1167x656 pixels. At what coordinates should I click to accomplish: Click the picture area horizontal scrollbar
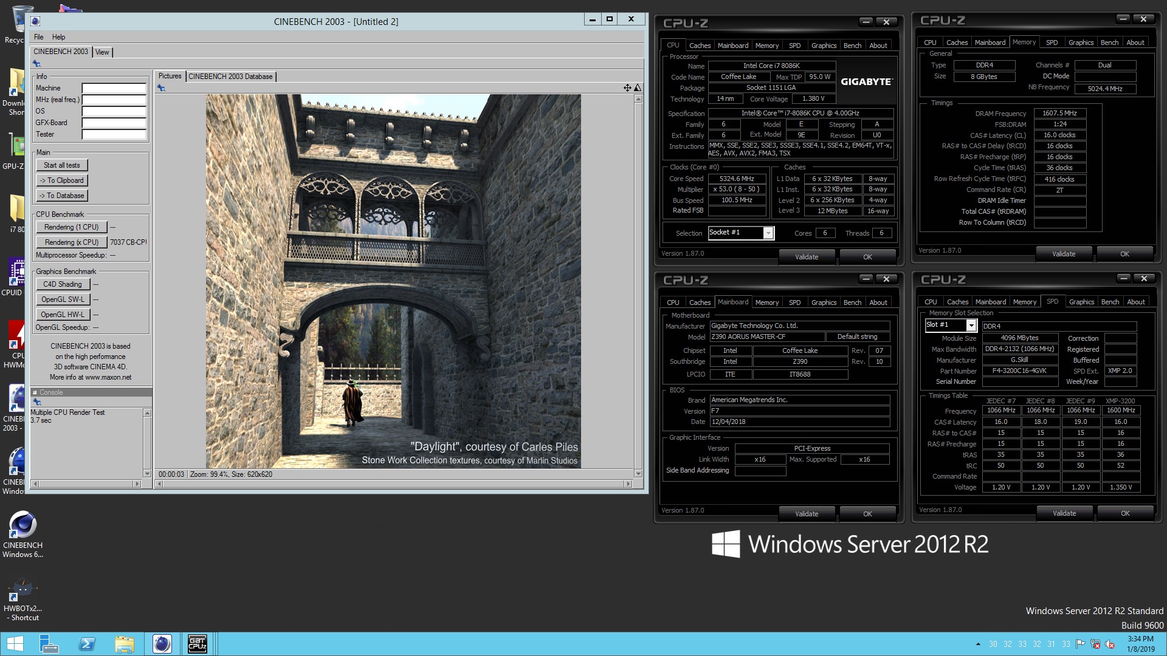point(393,483)
